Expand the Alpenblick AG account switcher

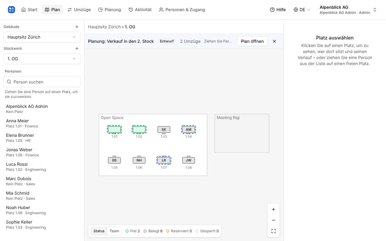pos(348,10)
